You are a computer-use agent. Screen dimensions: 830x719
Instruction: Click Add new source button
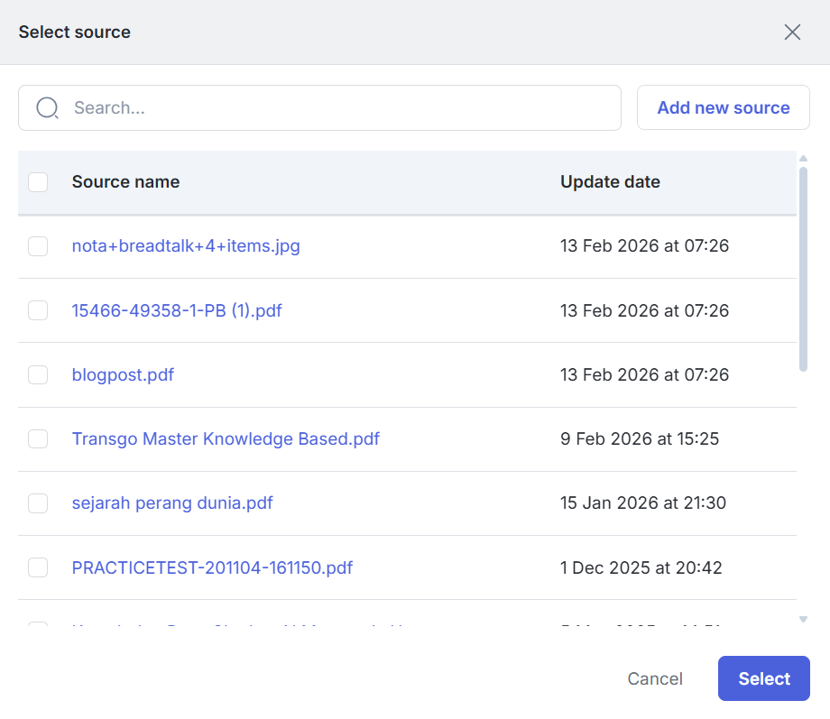pos(723,108)
